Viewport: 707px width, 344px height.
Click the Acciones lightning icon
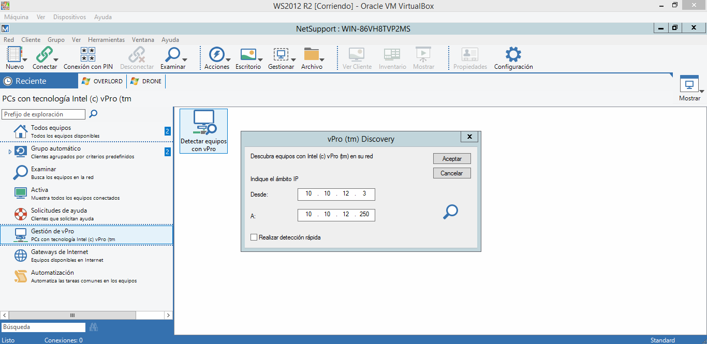(216, 54)
